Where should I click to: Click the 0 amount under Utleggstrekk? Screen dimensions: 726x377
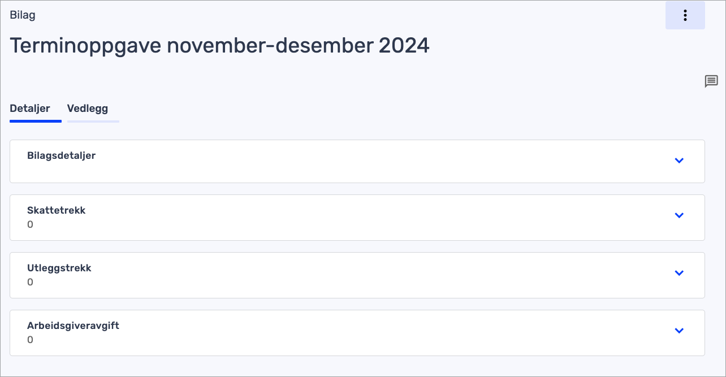tap(31, 282)
